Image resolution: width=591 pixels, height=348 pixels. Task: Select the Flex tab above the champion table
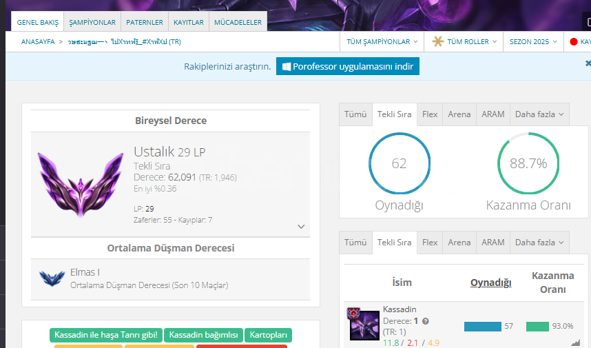click(x=430, y=243)
